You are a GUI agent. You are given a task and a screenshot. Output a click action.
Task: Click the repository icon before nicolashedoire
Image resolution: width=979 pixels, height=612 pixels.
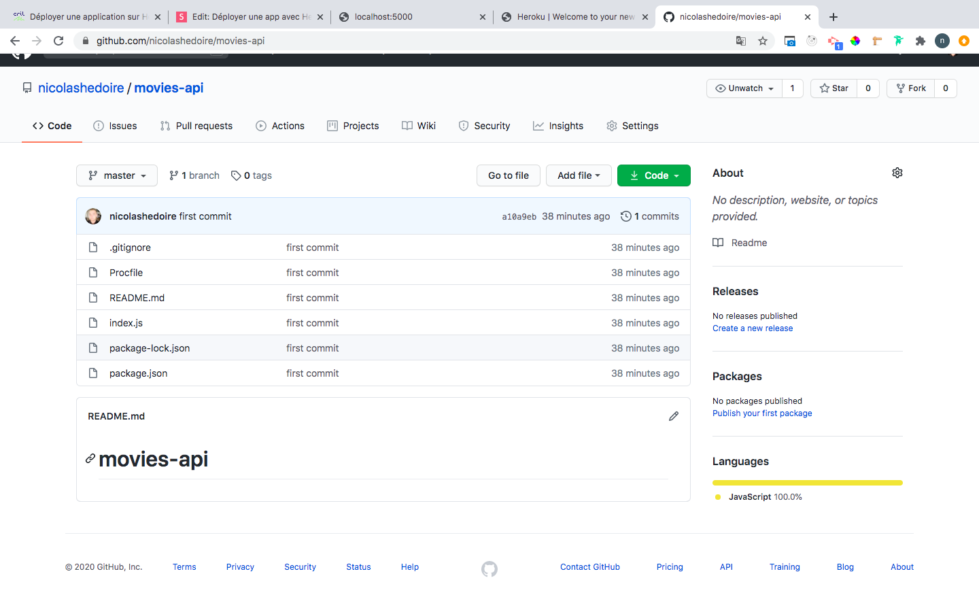(x=27, y=88)
